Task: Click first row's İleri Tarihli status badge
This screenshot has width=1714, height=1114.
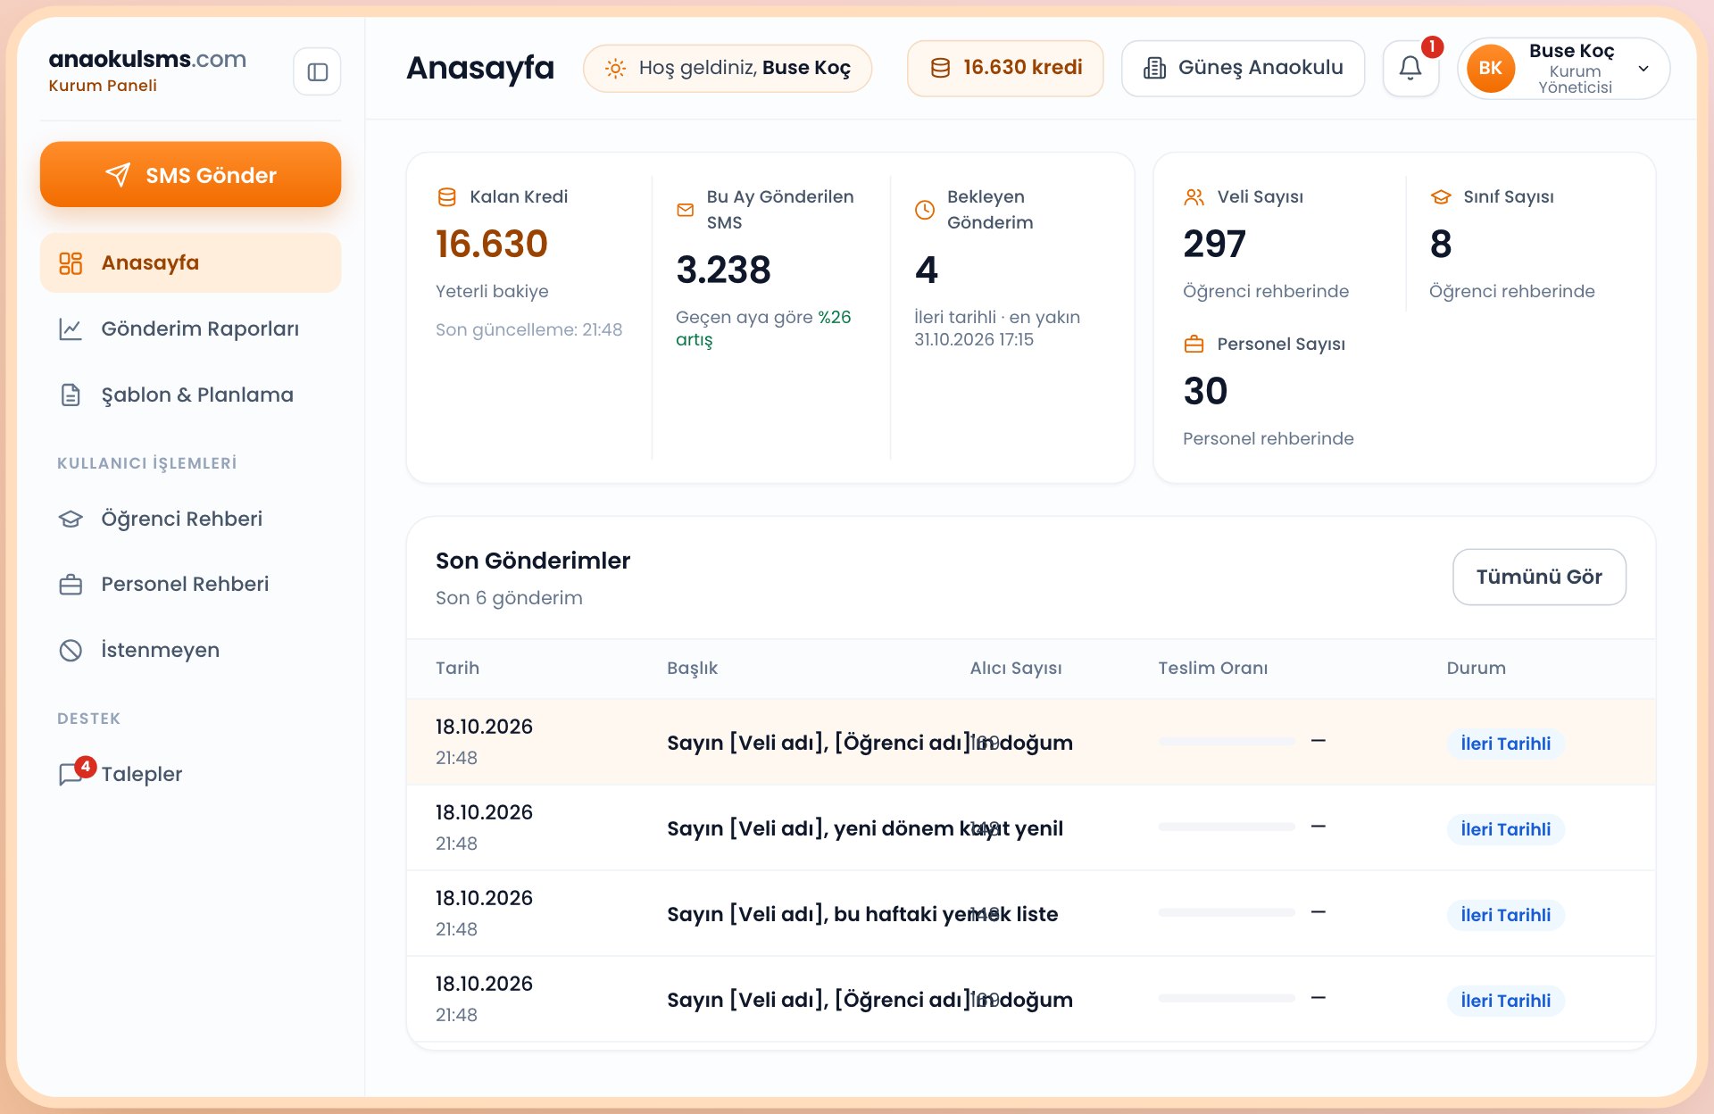Action: coord(1505,744)
